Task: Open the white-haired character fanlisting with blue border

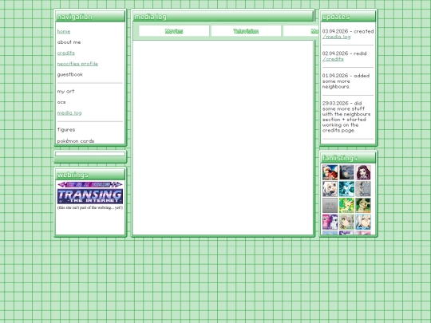Action: (363, 222)
